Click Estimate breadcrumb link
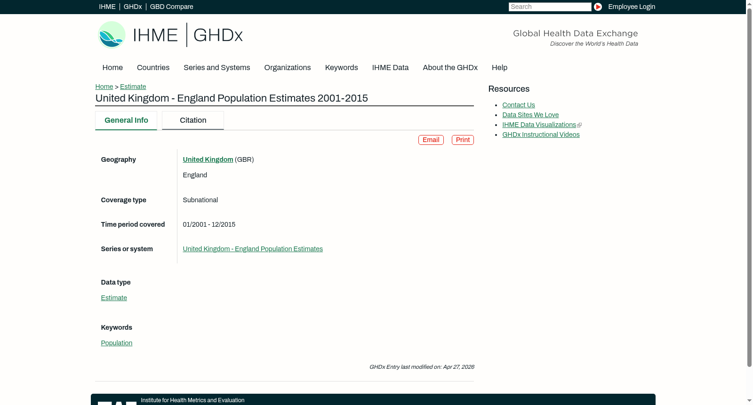Image resolution: width=753 pixels, height=405 pixels. pyautogui.click(x=133, y=87)
